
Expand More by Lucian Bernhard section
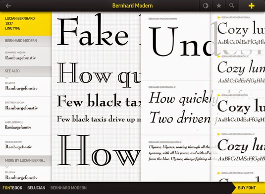(26, 160)
